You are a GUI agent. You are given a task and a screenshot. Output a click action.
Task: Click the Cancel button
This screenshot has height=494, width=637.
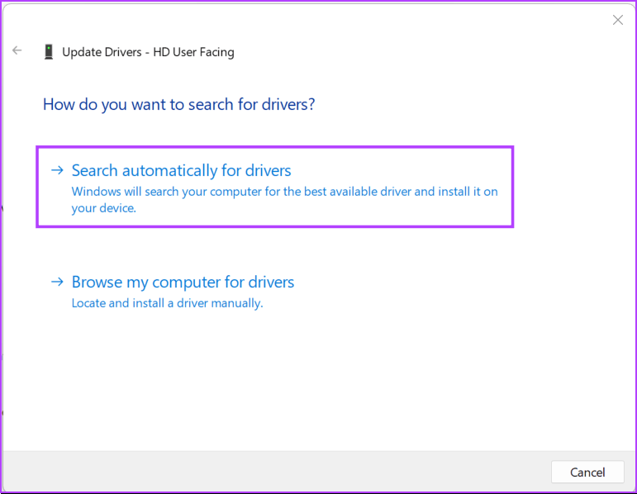point(587,472)
